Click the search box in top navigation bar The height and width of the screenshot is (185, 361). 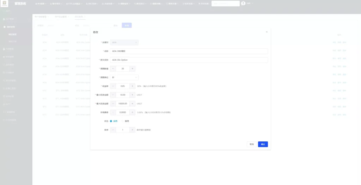226,4
